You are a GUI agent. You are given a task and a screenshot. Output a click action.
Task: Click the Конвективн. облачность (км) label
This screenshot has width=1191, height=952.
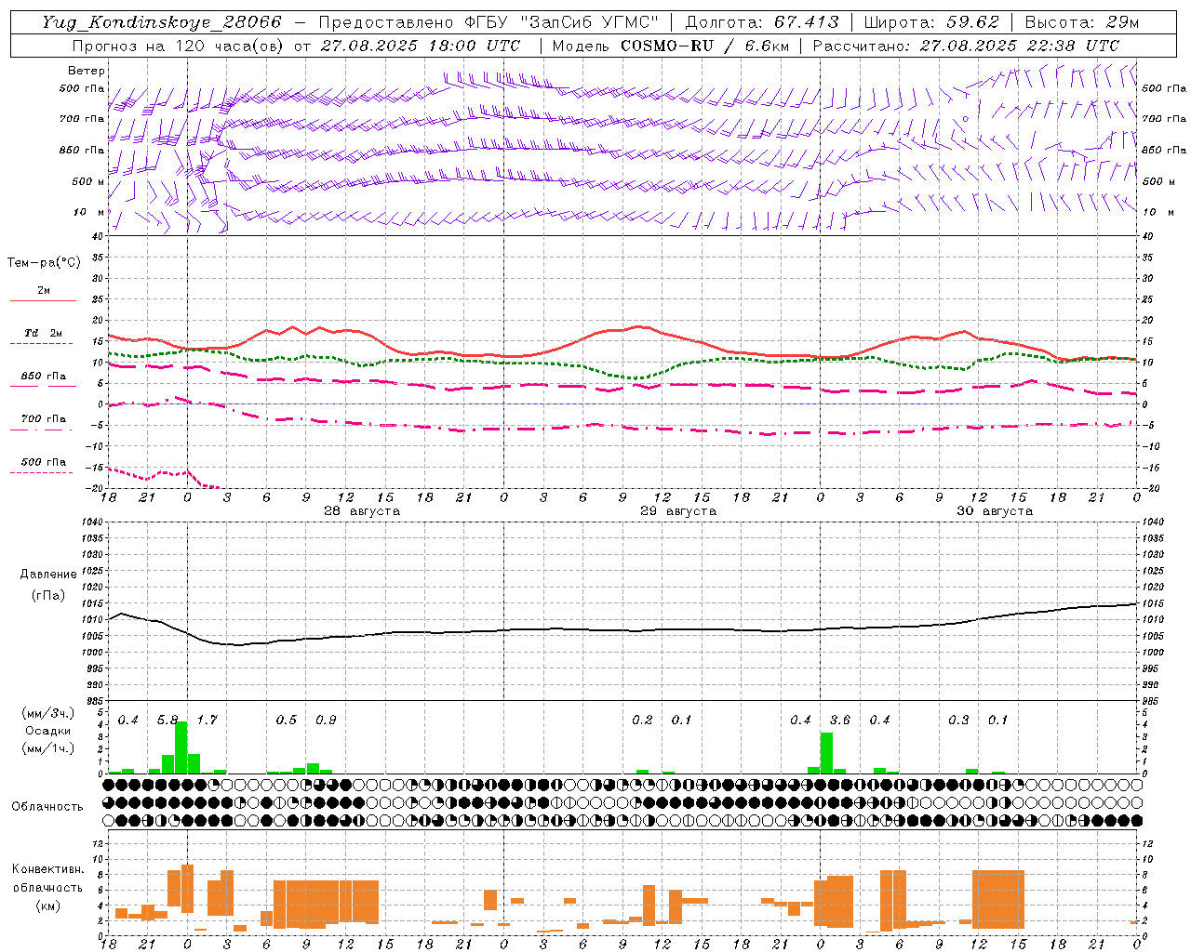point(47,887)
